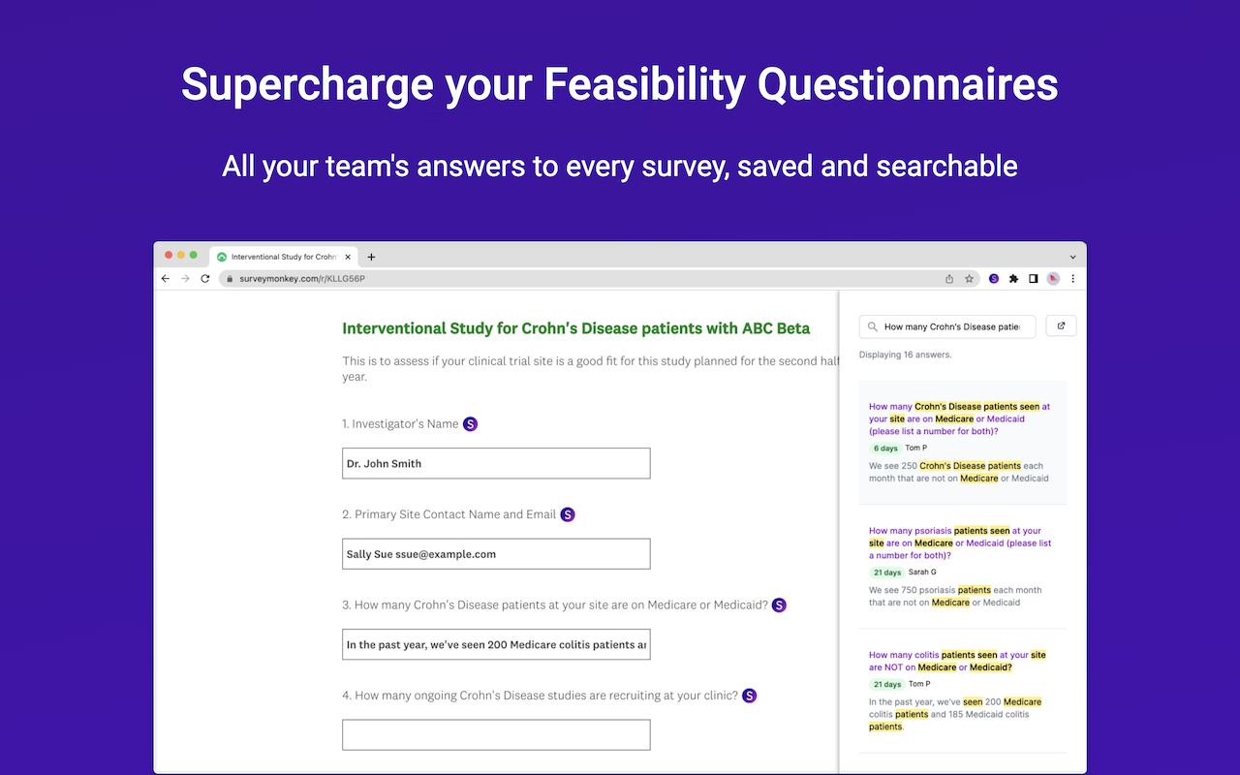Open the browser Extensions puzzle icon
Screen dimensions: 1240x775
(1013, 279)
